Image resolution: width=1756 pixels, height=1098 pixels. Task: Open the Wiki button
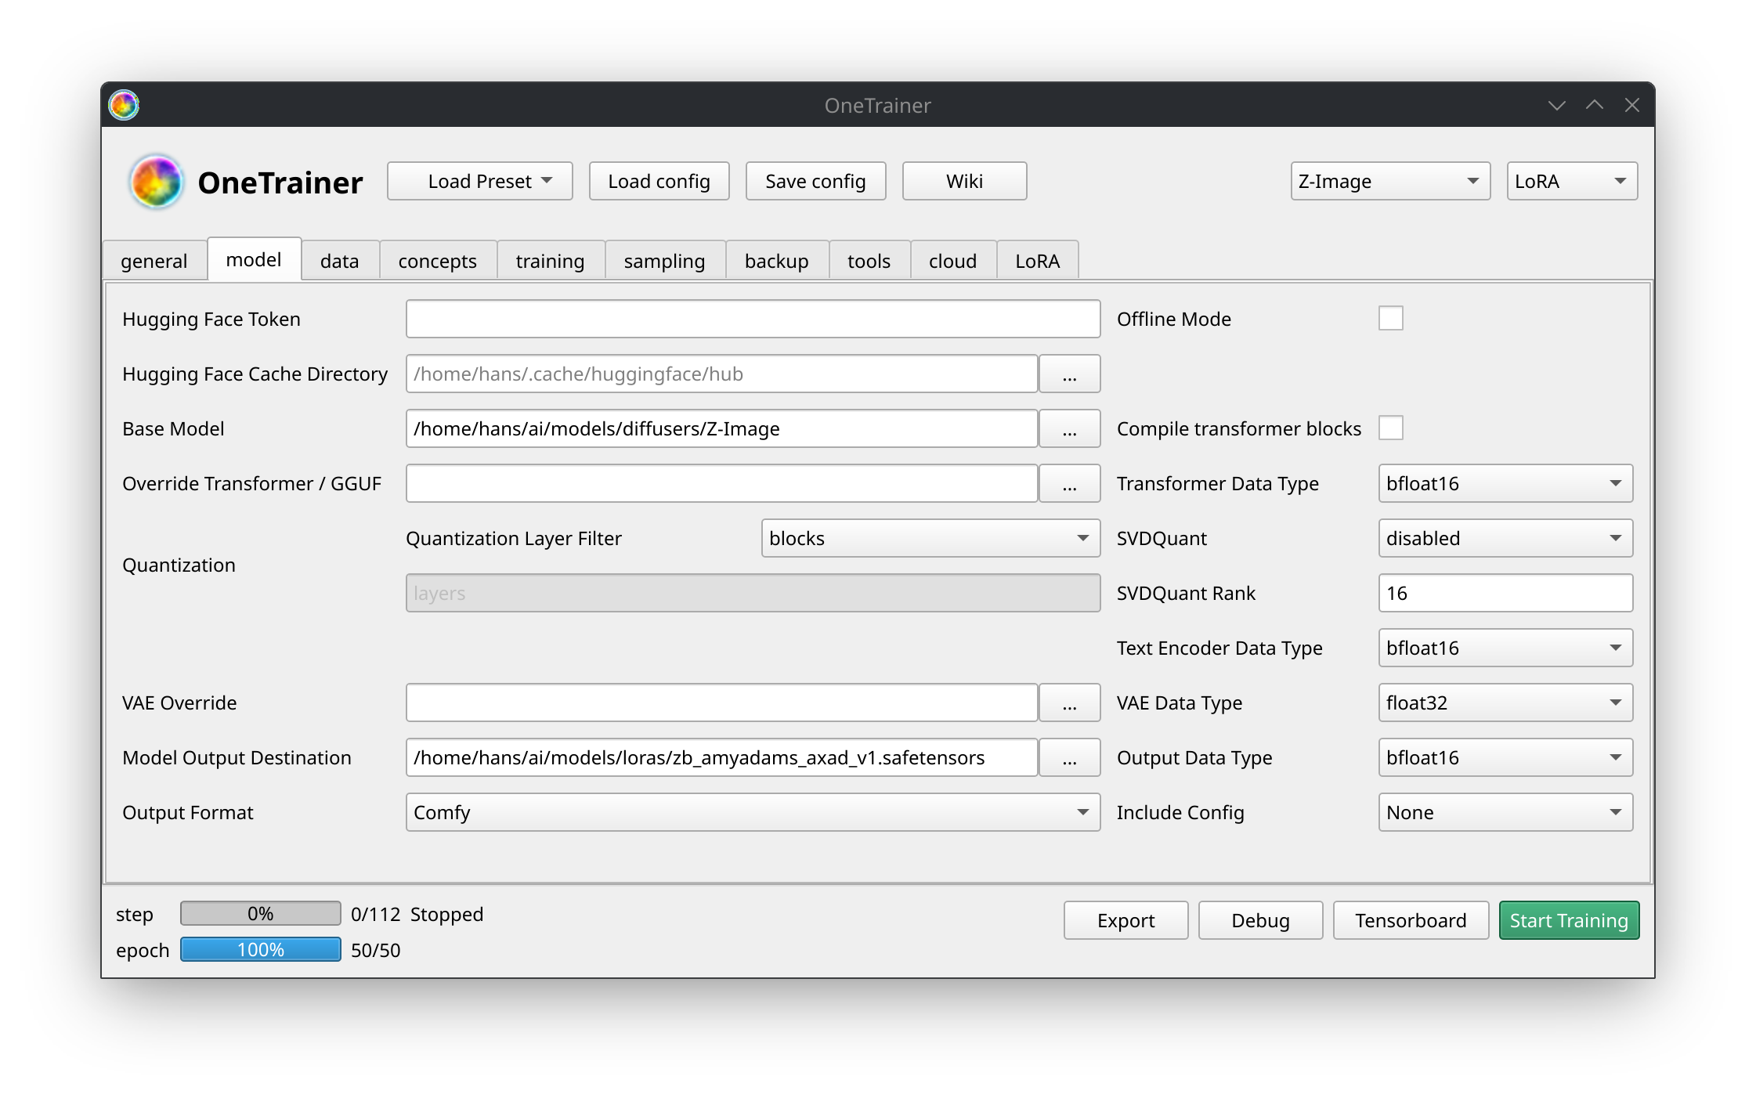click(964, 181)
